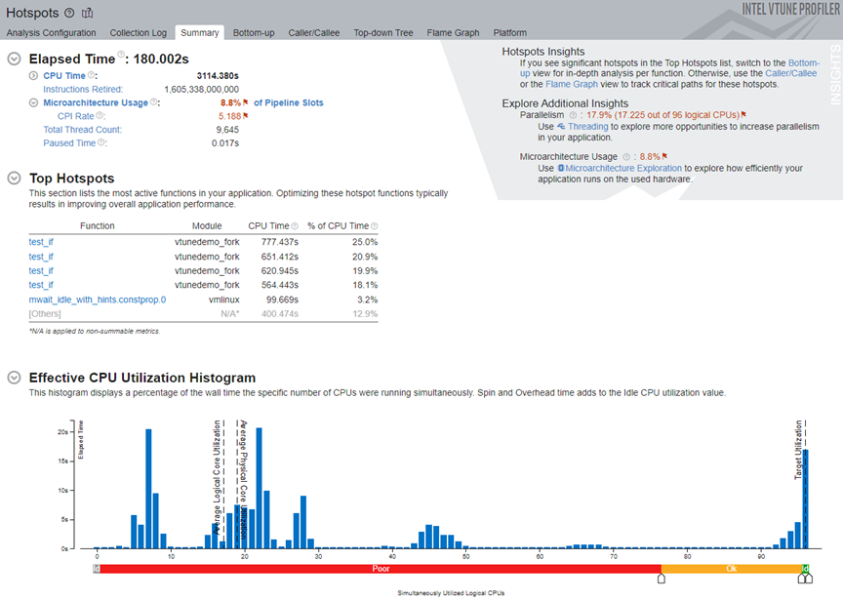Screen dimensions: 843x601
Task: Collapse the Top Hotspots section
Action: (x=14, y=178)
